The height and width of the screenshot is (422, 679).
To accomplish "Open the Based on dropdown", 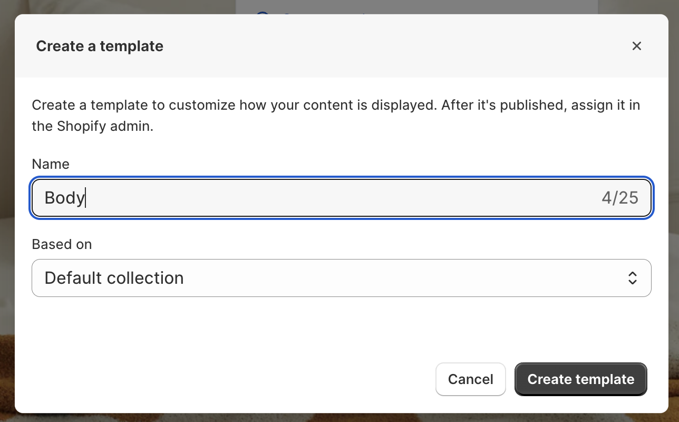I will tap(342, 278).
